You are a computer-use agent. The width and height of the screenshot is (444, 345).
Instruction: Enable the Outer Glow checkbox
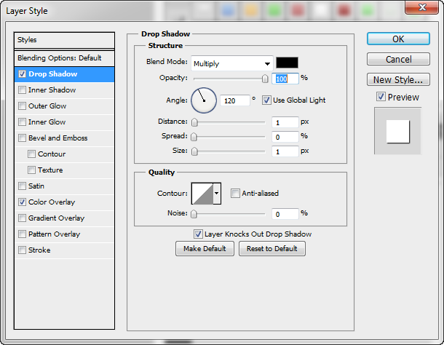pyautogui.click(x=22, y=106)
